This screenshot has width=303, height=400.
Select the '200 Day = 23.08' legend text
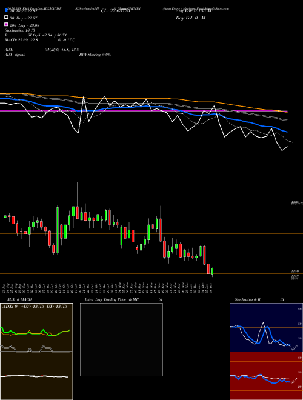24,25
